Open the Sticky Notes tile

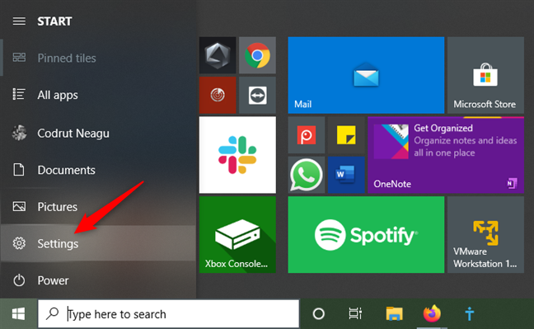click(x=346, y=135)
